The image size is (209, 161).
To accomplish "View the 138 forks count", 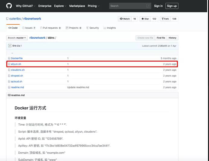I will (x=174, y=19).
